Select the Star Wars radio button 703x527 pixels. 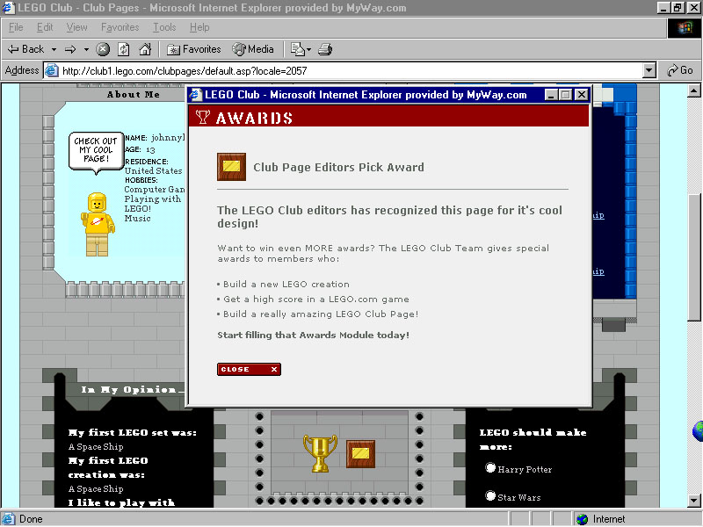[x=490, y=495]
